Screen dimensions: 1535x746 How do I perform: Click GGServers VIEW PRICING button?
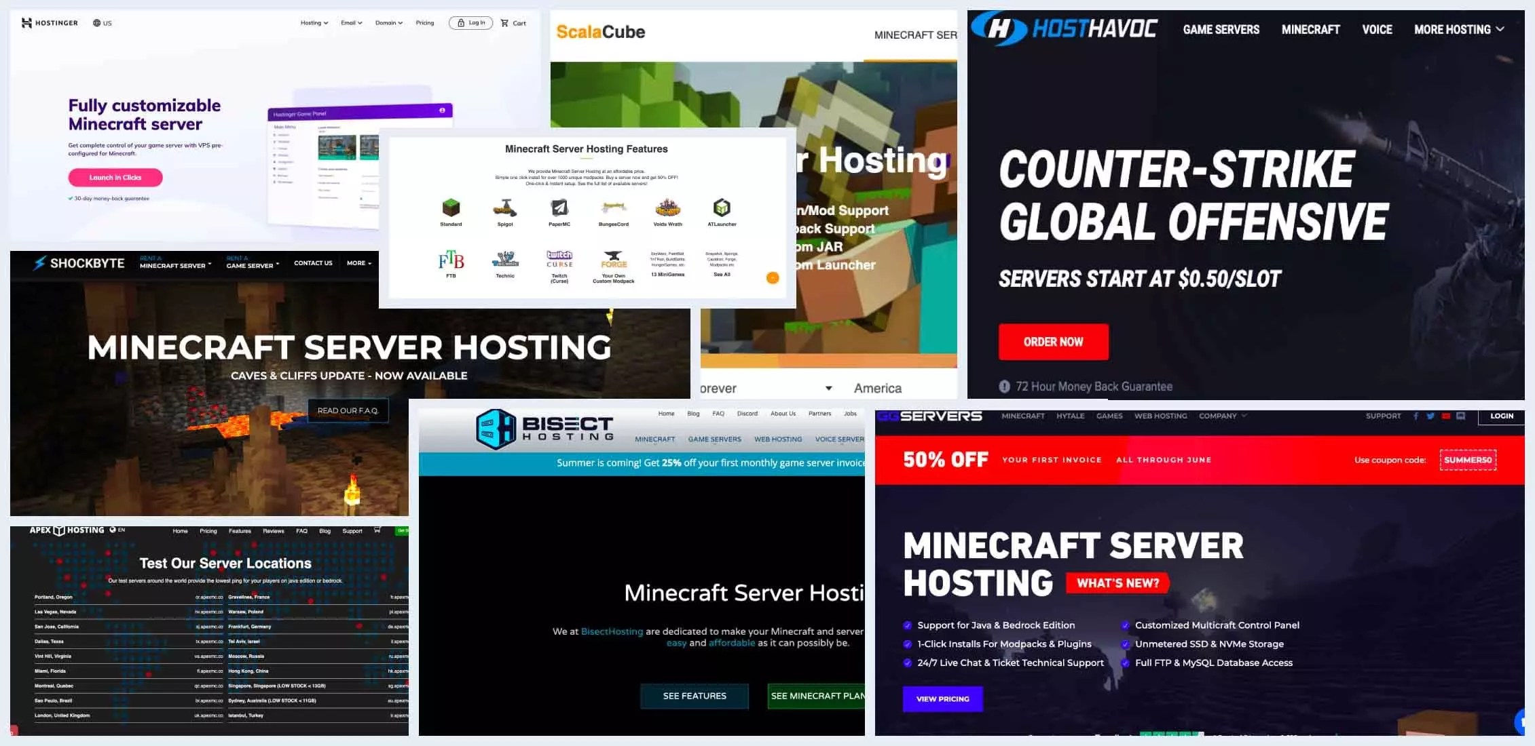pyautogui.click(x=942, y=699)
